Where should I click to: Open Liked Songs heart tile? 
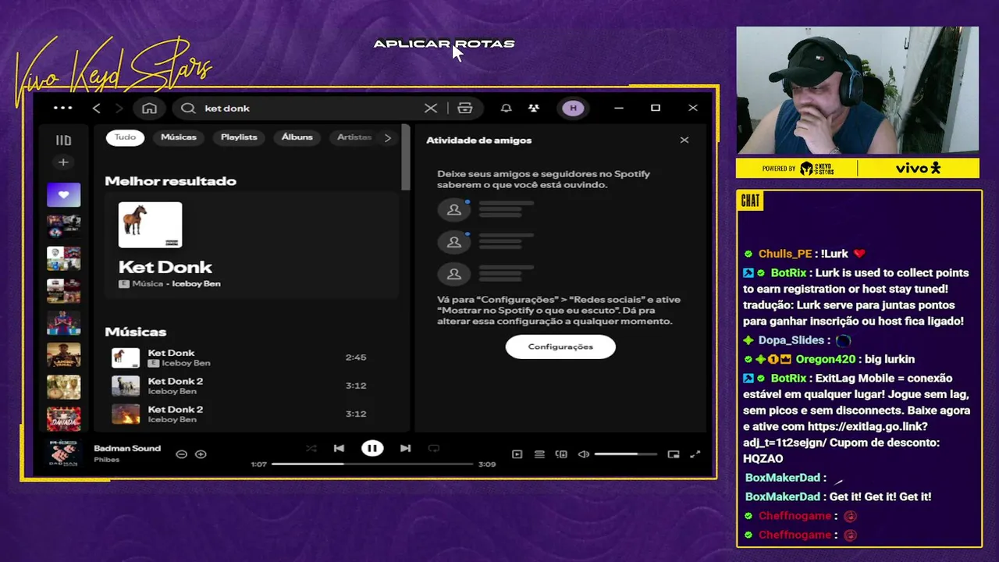63,195
